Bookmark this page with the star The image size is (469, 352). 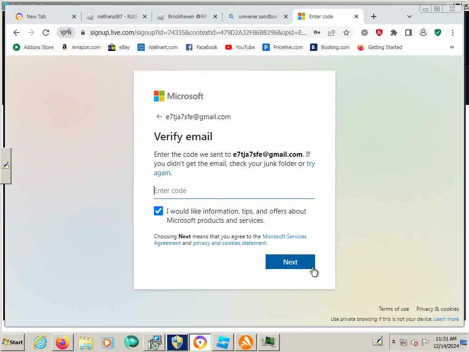(346, 33)
